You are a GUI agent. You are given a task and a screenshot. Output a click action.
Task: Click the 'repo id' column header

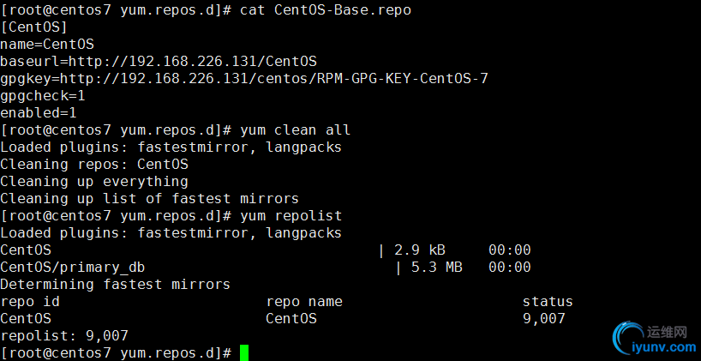point(30,302)
